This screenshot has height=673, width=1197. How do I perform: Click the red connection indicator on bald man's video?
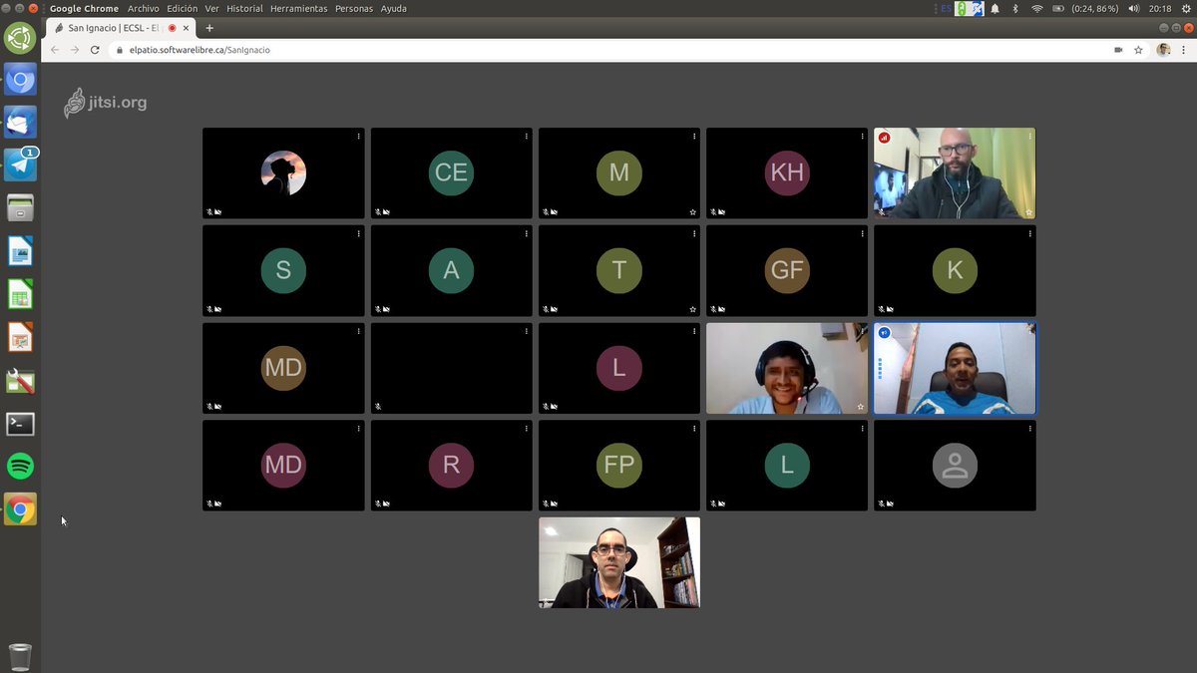pos(884,138)
